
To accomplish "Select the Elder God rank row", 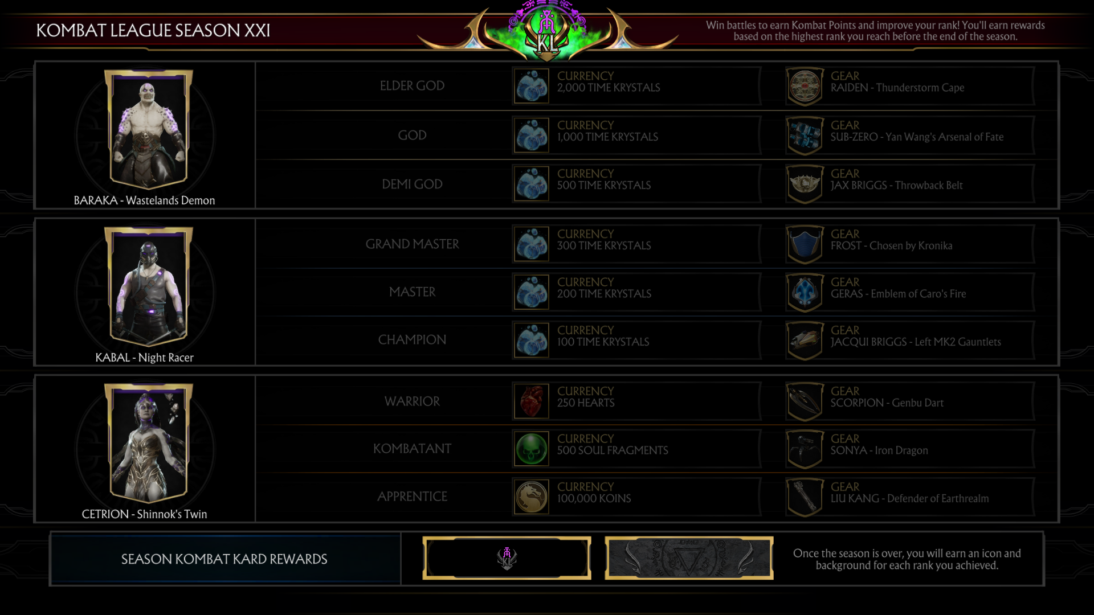I will click(x=656, y=86).
